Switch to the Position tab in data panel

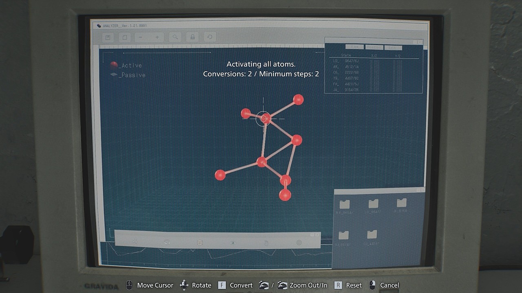374,47
